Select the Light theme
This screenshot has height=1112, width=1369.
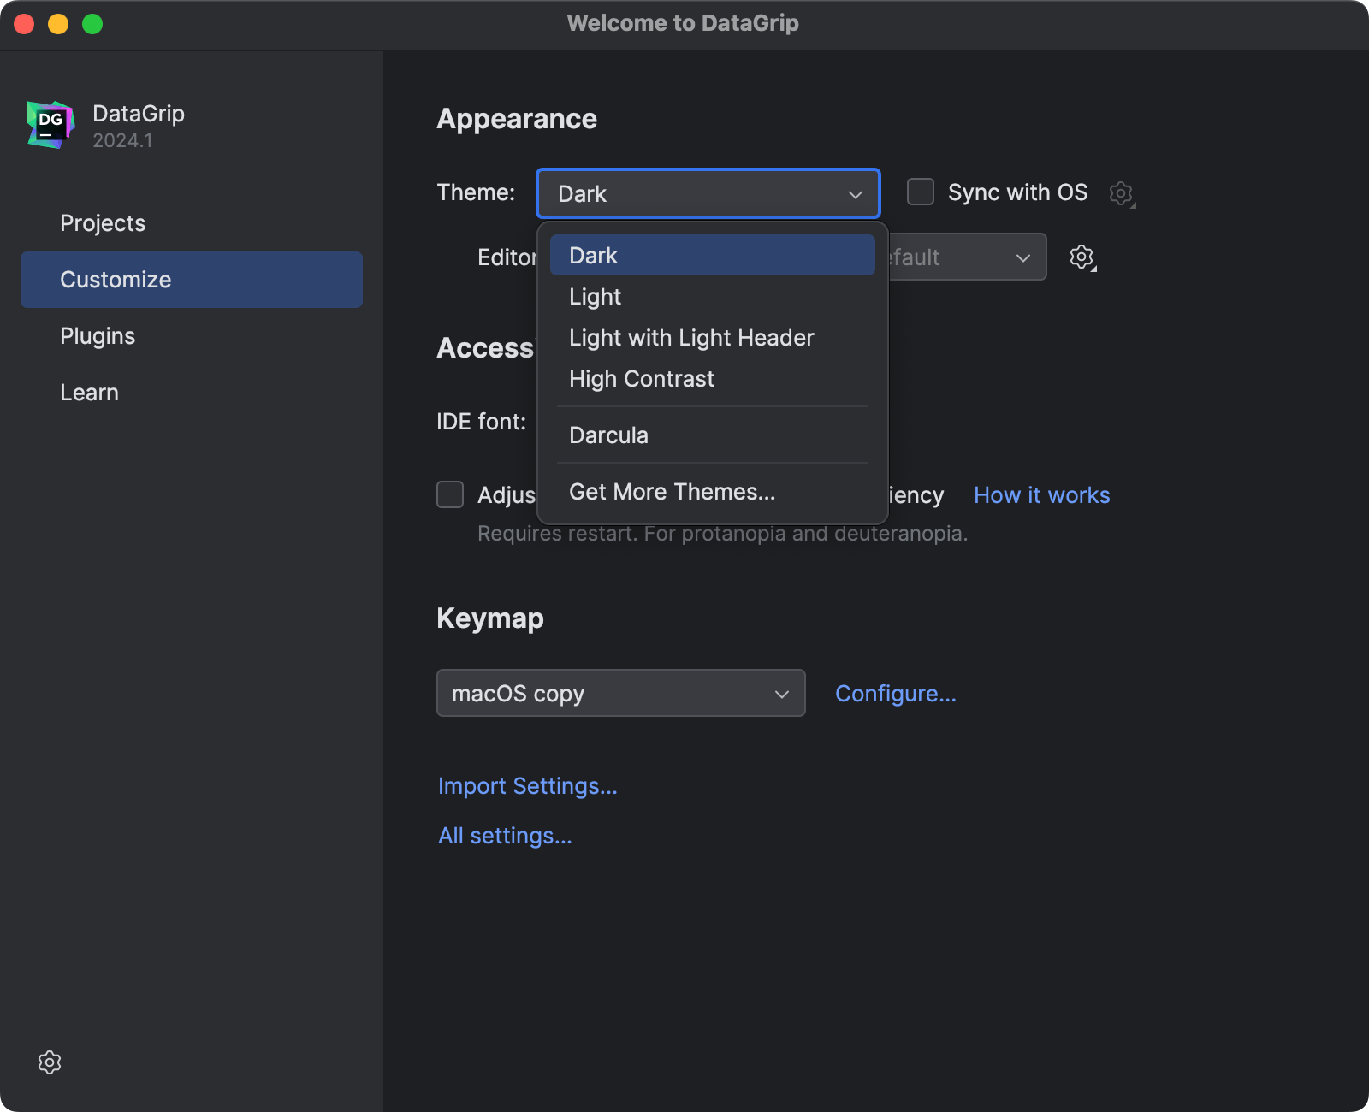pyautogui.click(x=595, y=297)
